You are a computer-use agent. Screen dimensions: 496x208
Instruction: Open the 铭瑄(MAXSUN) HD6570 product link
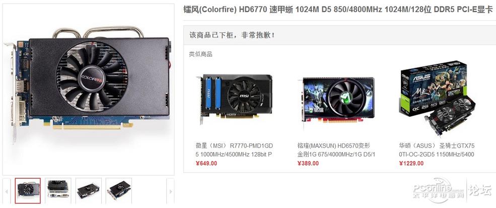point(336,150)
